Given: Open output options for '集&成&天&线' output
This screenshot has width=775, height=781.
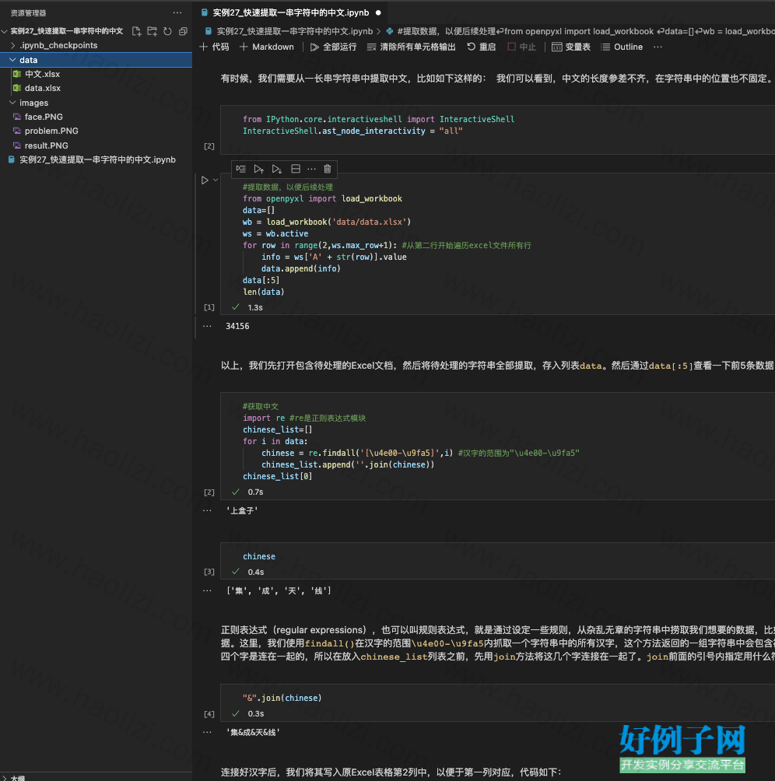Looking at the screenshot, I should (x=207, y=732).
